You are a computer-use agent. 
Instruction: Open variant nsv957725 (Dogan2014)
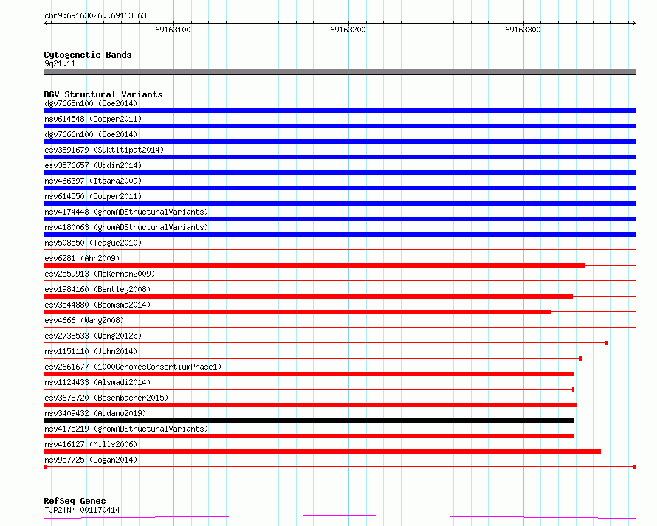[91, 460]
